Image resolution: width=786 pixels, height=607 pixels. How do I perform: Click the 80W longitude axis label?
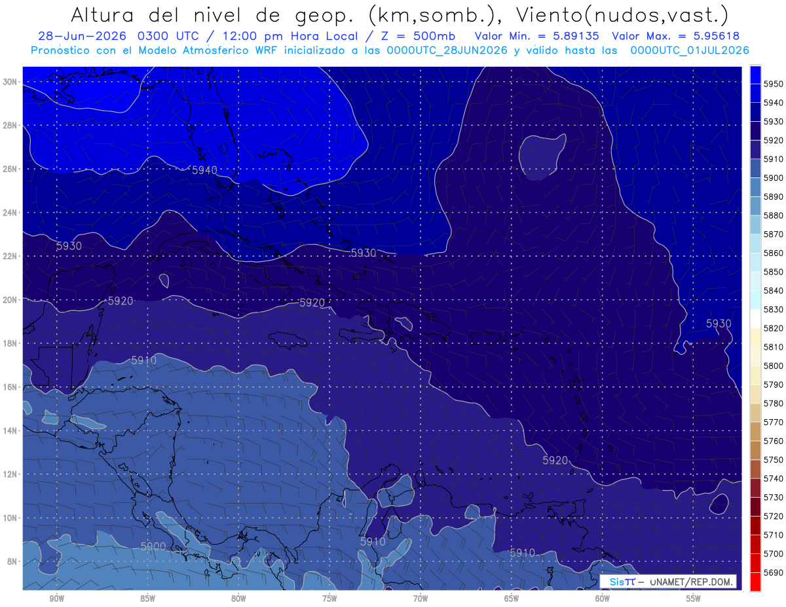click(x=238, y=598)
